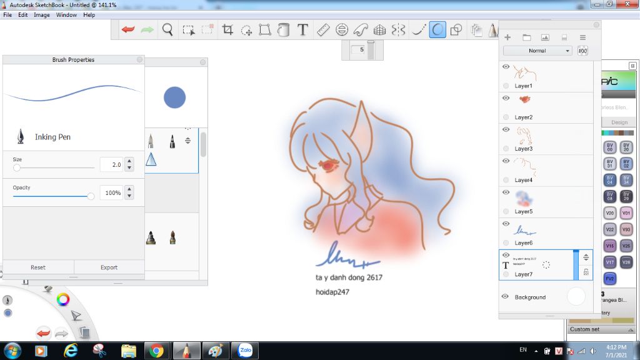Click the layer opacity box showing 100
Screen dimensions: 640x360
582,51
